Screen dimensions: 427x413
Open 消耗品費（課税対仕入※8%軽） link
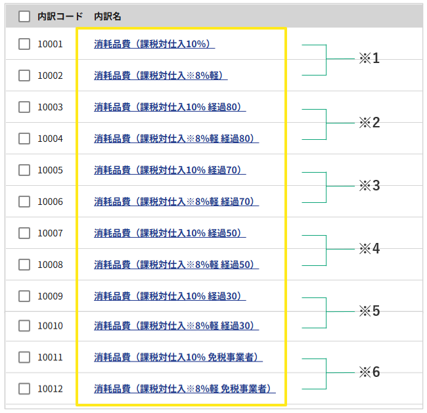point(161,76)
